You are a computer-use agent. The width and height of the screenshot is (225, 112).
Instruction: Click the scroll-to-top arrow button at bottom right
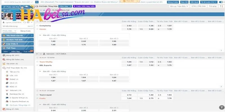click(x=221, y=108)
